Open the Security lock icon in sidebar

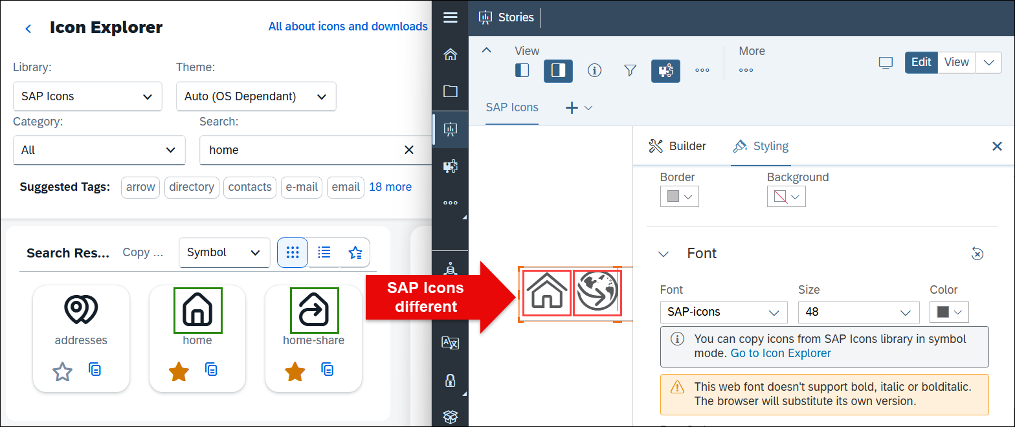coord(451,380)
